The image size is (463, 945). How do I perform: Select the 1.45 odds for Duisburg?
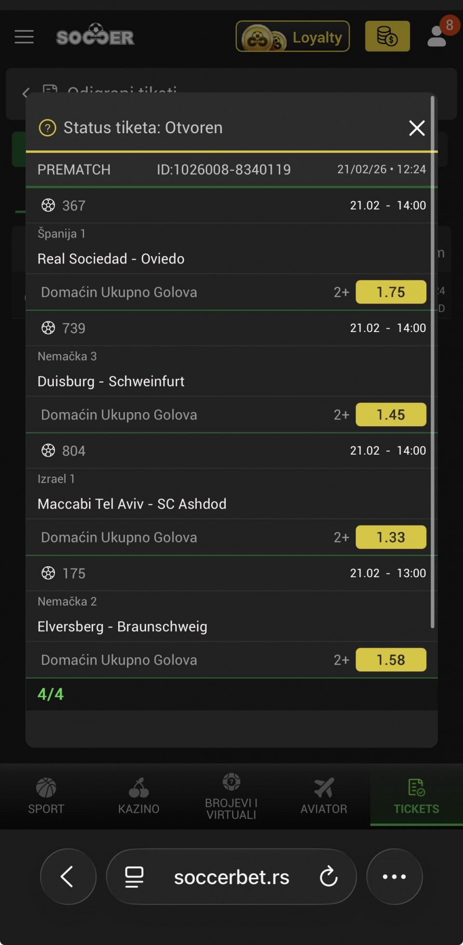click(x=391, y=415)
